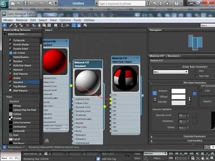Click the help question mark icon
The width and height of the screenshot is (215, 161).
(176, 3)
